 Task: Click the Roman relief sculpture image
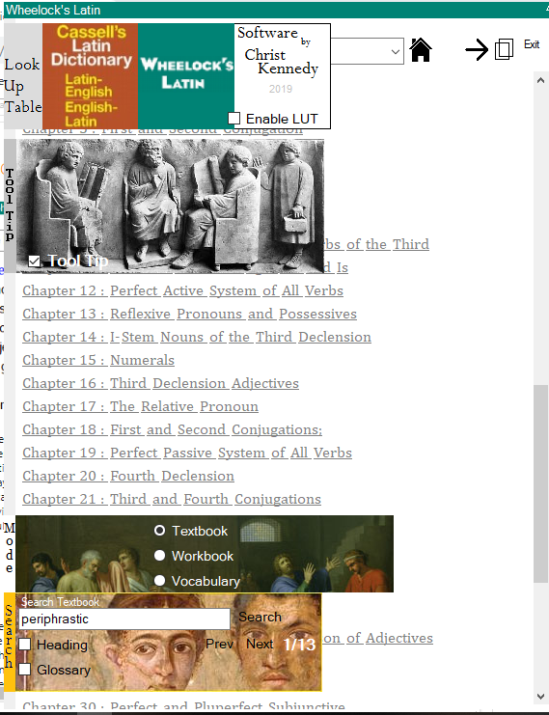[x=170, y=206]
